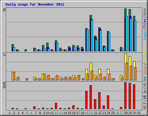Screen dimensions: 148x116
Task: Select day label '9' on the x-axis
Action: point(44,113)
